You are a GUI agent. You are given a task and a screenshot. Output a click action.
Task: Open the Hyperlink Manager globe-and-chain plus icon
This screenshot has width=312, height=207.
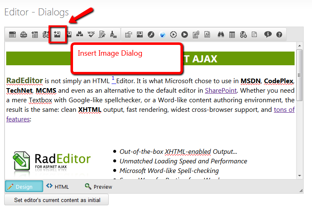(x=46, y=34)
